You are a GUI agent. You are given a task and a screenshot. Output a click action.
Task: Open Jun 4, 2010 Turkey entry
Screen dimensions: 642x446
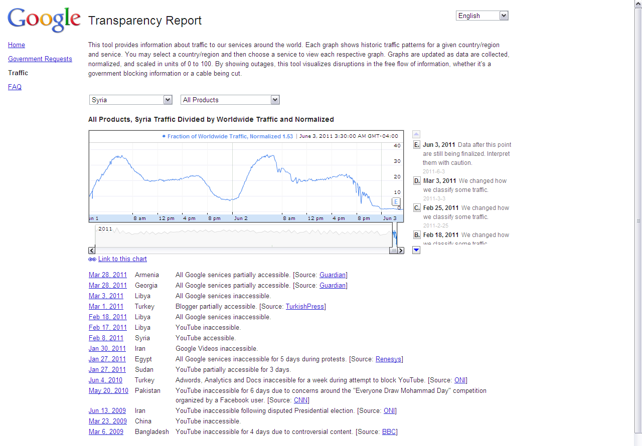[105, 380]
